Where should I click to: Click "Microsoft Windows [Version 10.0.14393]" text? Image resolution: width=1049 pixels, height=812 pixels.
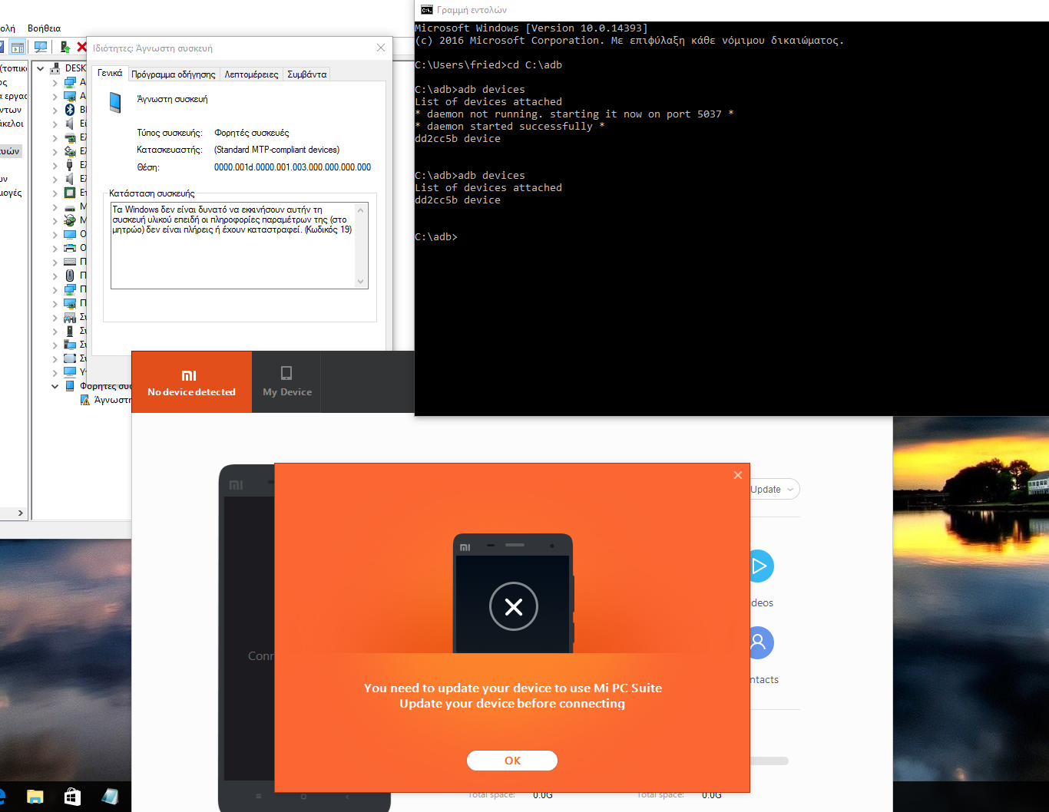(531, 28)
